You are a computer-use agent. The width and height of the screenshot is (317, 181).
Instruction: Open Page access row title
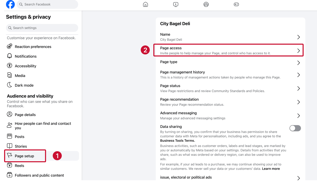coord(171,48)
